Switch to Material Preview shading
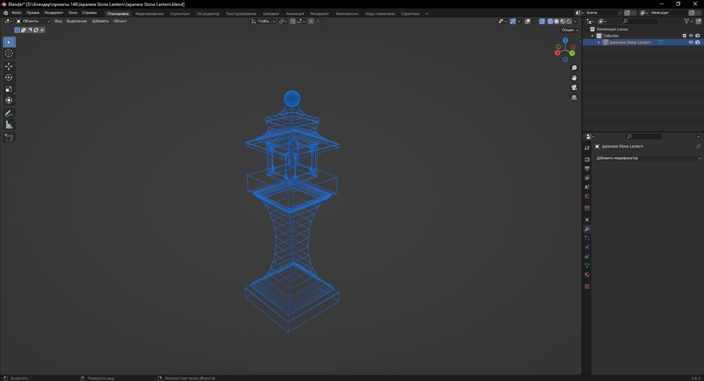Image resolution: width=704 pixels, height=381 pixels. point(563,21)
